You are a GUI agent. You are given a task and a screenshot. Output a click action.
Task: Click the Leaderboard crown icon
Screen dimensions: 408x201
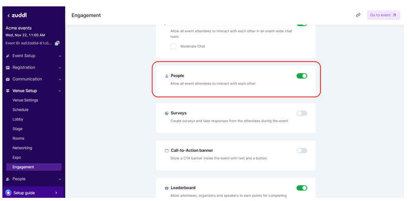click(167, 188)
